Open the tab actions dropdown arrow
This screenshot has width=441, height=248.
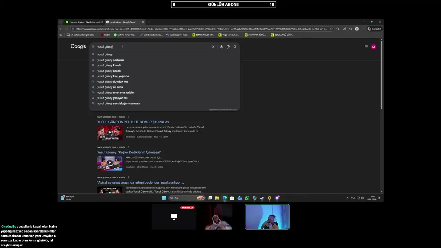click(61, 22)
